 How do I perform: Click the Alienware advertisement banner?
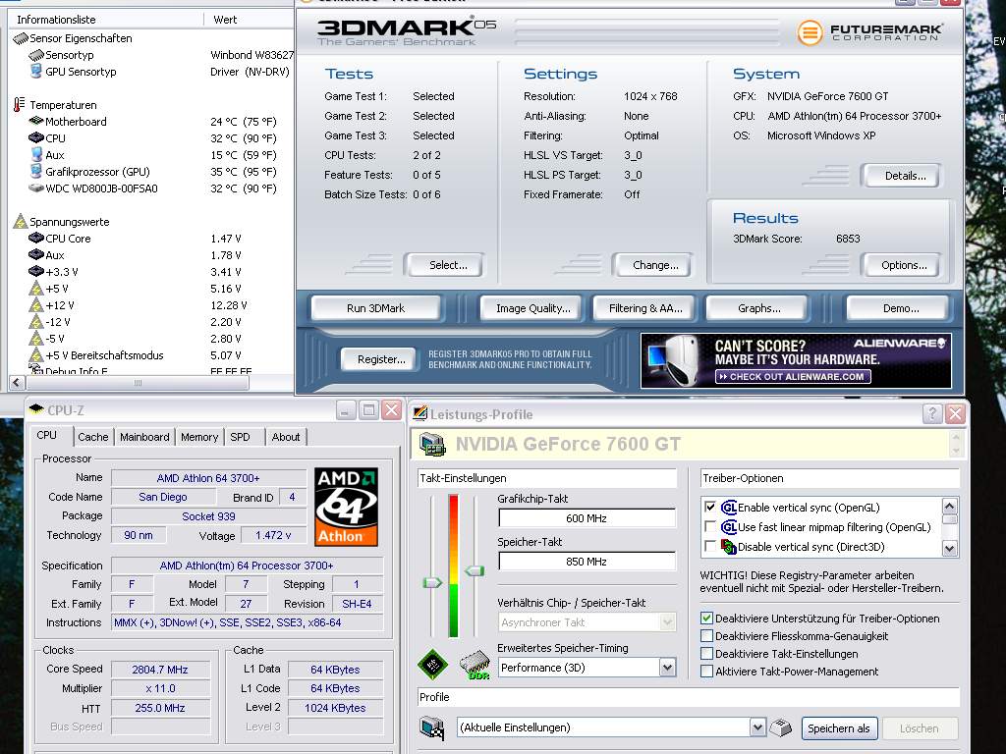click(x=796, y=360)
